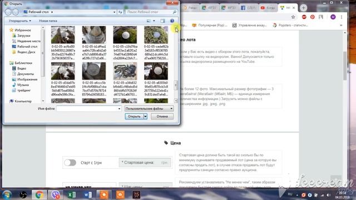Open Excel from taskbar
Screen dimensions: 356x200
(72, 195)
